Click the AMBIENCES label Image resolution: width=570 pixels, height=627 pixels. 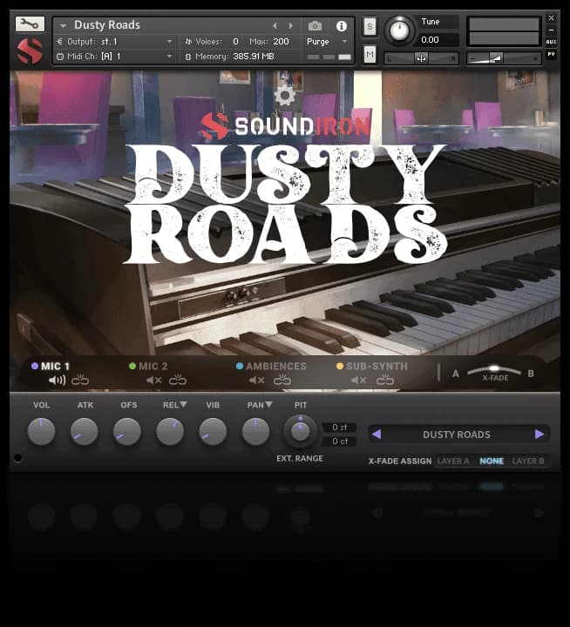coord(276,366)
